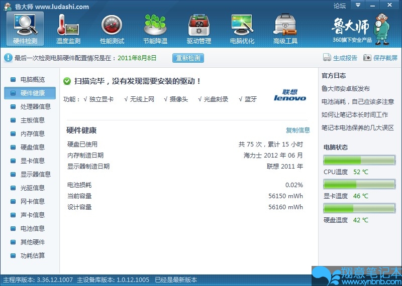Click the 56150 mWh current capacity value
402x286 pixels.
[x=285, y=196]
